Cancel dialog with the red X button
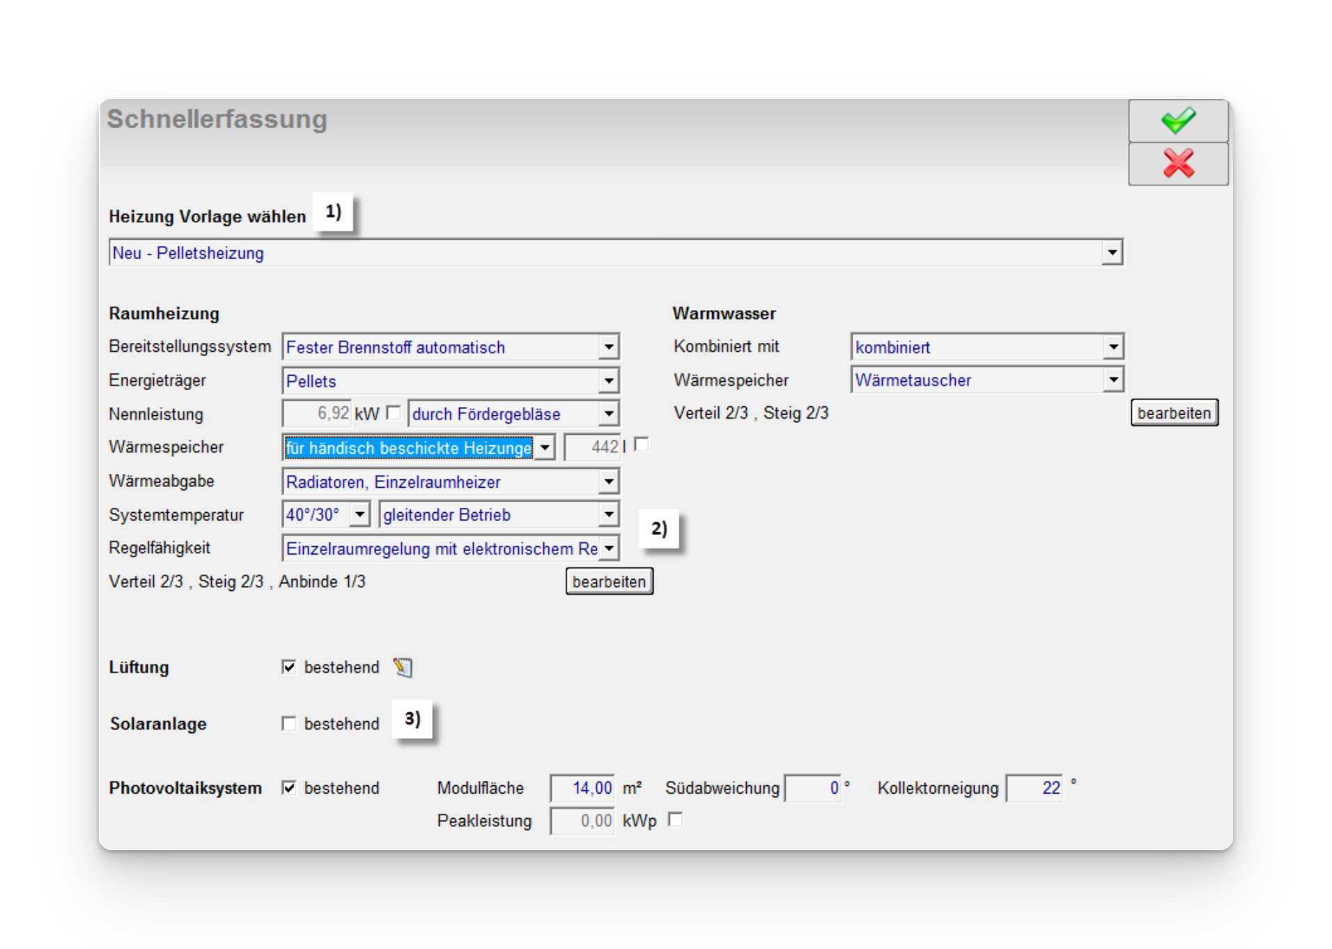Viewport: 1332px width, 949px height. [1177, 164]
